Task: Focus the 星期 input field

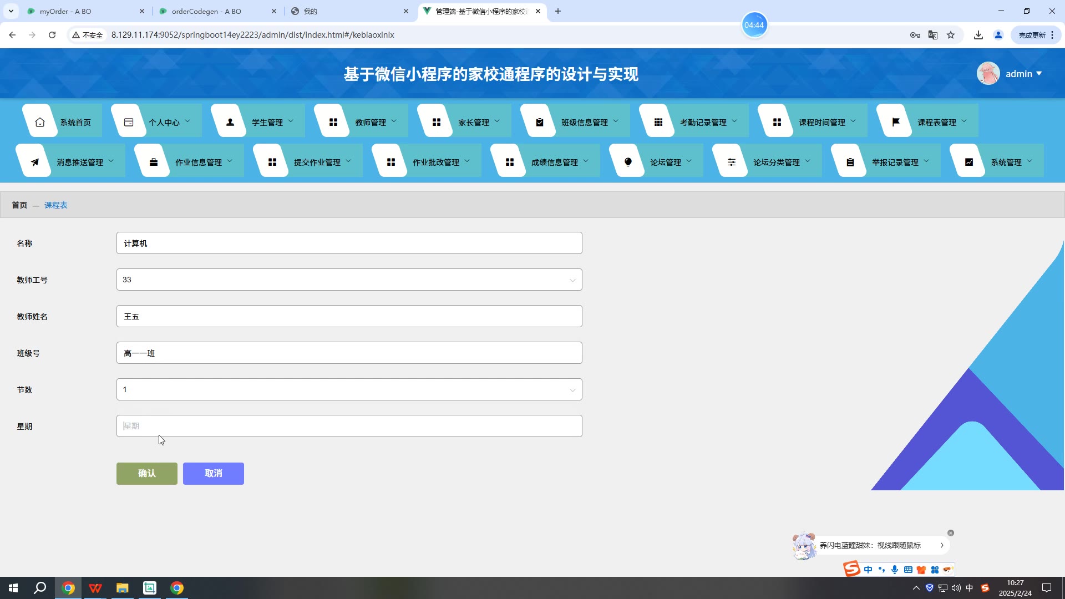Action: [x=349, y=426]
